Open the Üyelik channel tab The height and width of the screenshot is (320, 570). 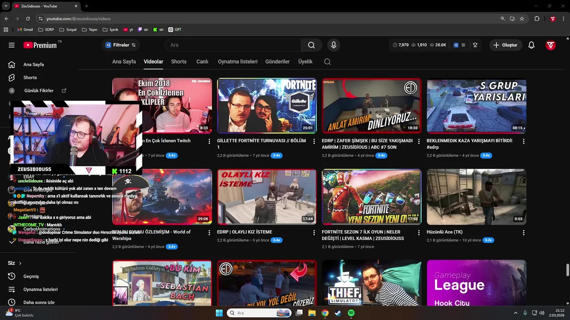coord(305,62)
